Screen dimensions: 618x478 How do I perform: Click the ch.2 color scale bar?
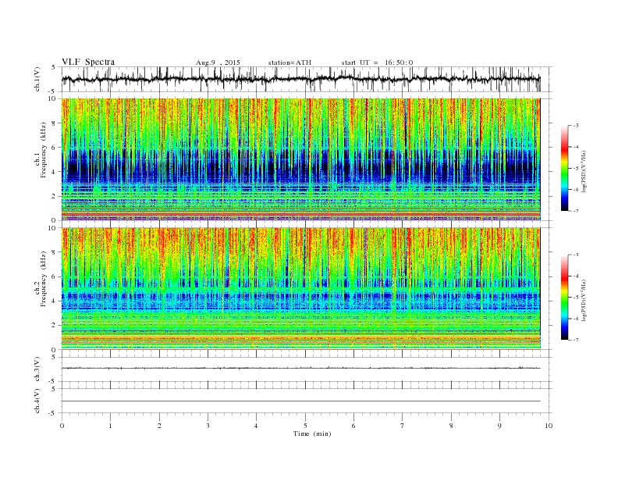pos(564,298)
